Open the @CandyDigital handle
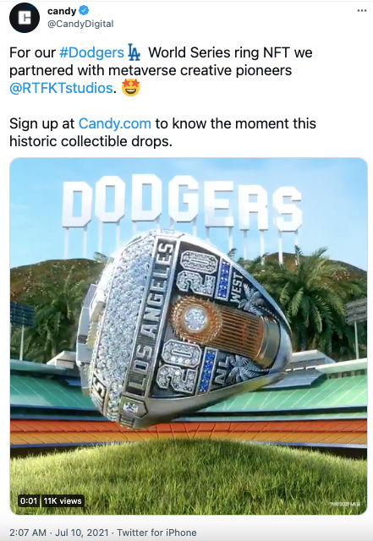Screen dimensions: 373x541 tap(80, 24)
